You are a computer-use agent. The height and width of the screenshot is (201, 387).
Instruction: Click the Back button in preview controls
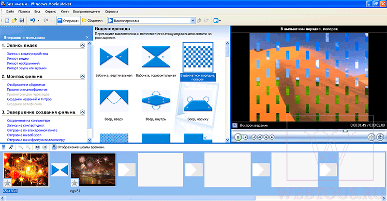253,137
